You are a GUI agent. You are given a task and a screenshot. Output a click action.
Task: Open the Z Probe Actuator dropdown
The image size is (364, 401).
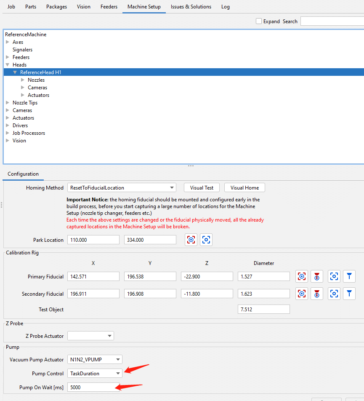point(90,336)
